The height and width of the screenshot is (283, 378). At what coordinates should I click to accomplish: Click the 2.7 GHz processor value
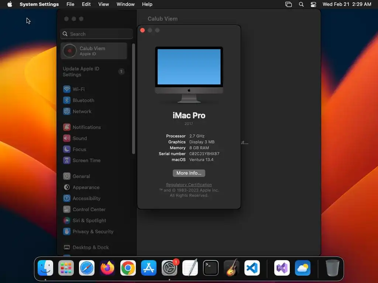pyautogui.click(x=197, y=136)
